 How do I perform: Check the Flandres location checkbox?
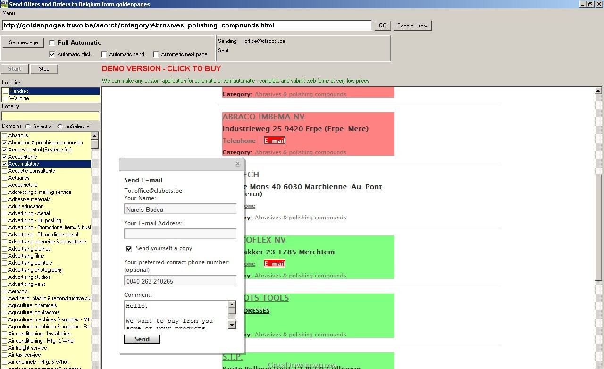point(6,91)
